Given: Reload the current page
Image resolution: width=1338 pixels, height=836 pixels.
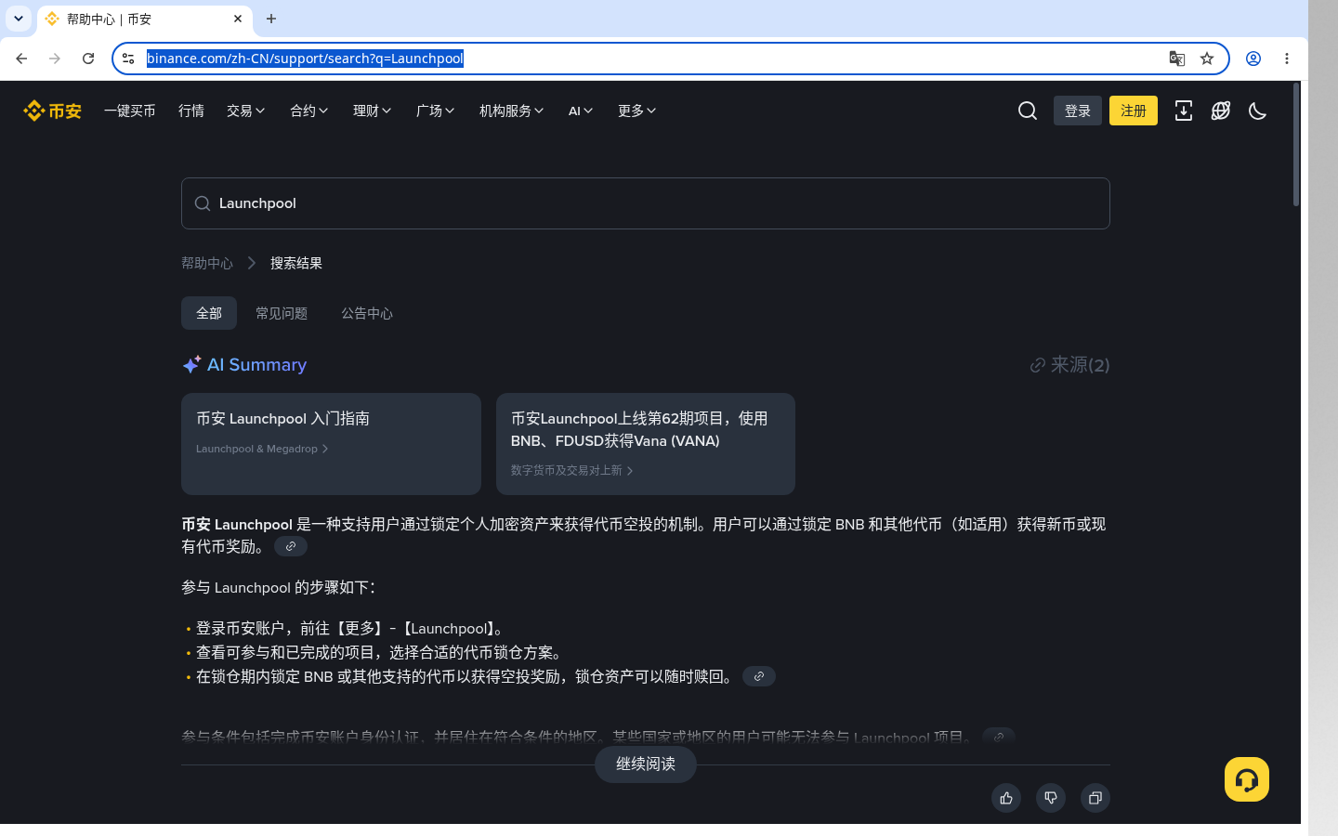Looking at the screenshot, I should pyautogui.click(x=88, y=59).
